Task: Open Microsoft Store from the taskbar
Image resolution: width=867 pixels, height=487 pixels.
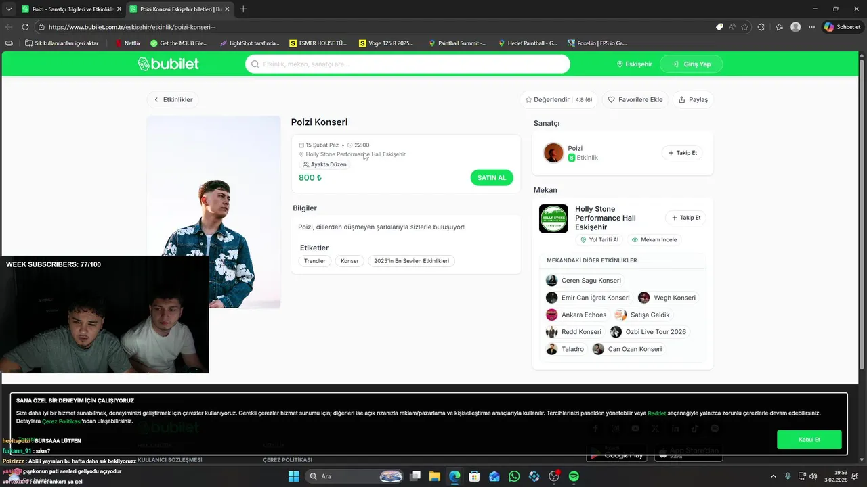Action: 475,476
